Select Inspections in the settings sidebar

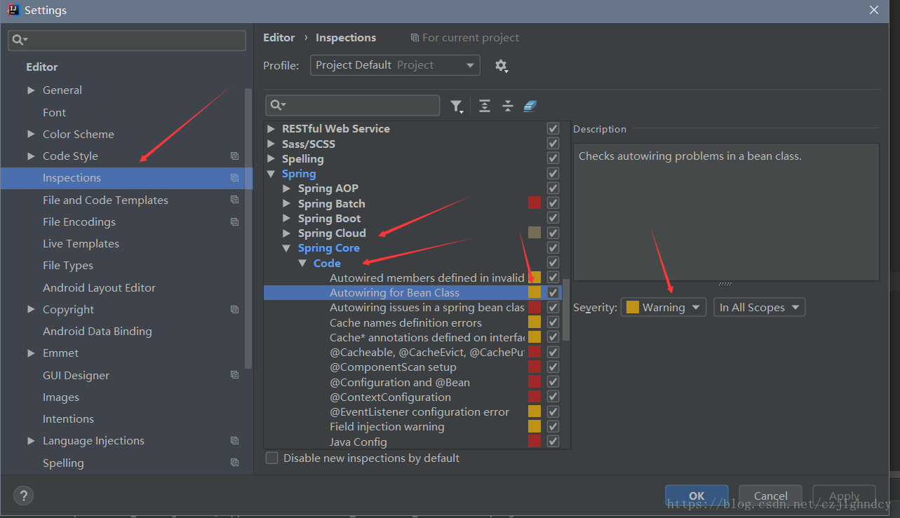126,178
